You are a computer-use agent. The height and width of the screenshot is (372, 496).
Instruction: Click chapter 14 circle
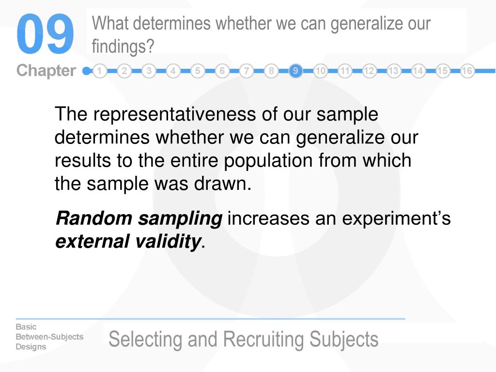coord(418,71)
